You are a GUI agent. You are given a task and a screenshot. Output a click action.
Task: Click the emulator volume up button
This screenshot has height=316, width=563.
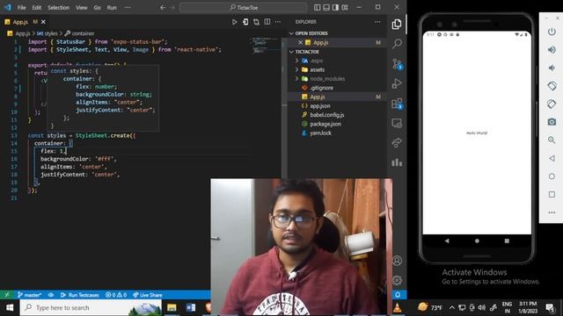pyautogui.click(x=552, y=49)
